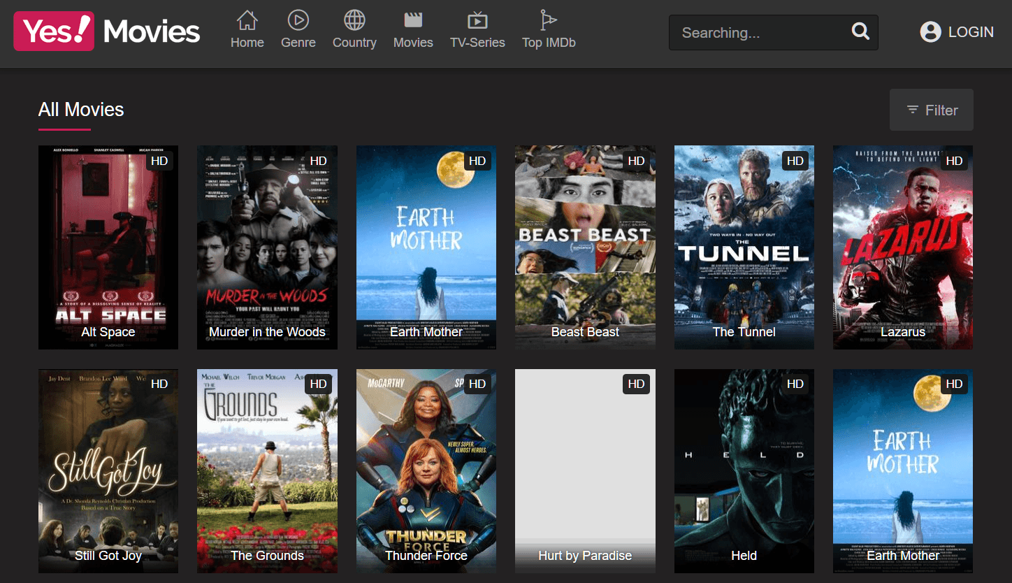Open the Top IMDb flag icon
Image resolution: width=1012 pixels, height=583 pixels.
pos(549,20)
